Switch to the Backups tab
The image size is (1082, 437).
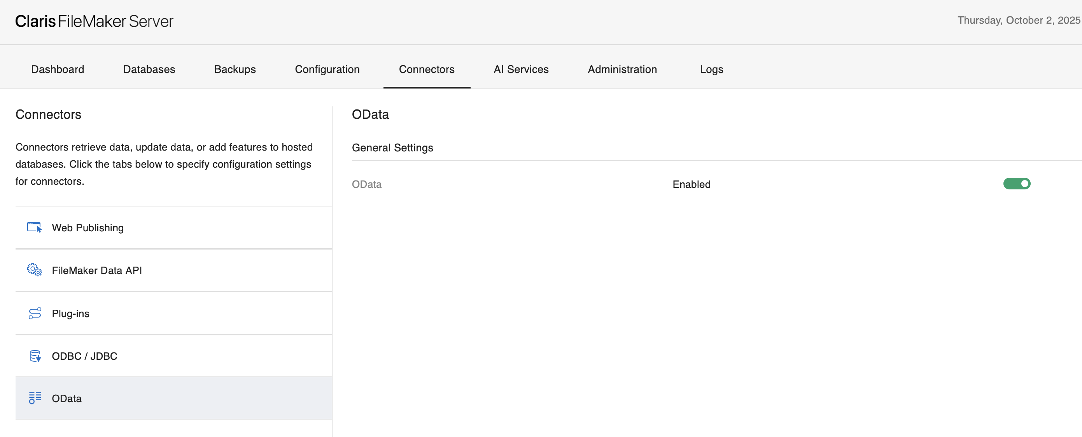pos(235,69)
